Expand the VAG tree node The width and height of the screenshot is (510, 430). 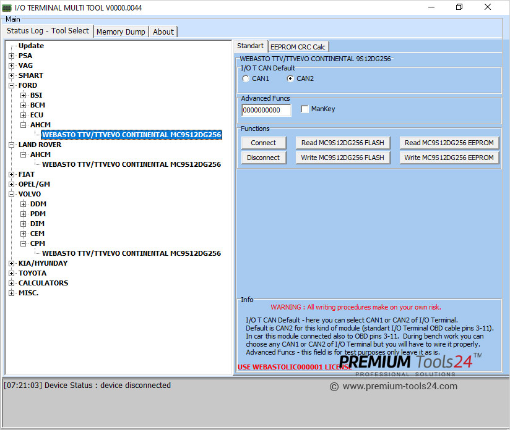pyautogui.click(x=11, y=65)
